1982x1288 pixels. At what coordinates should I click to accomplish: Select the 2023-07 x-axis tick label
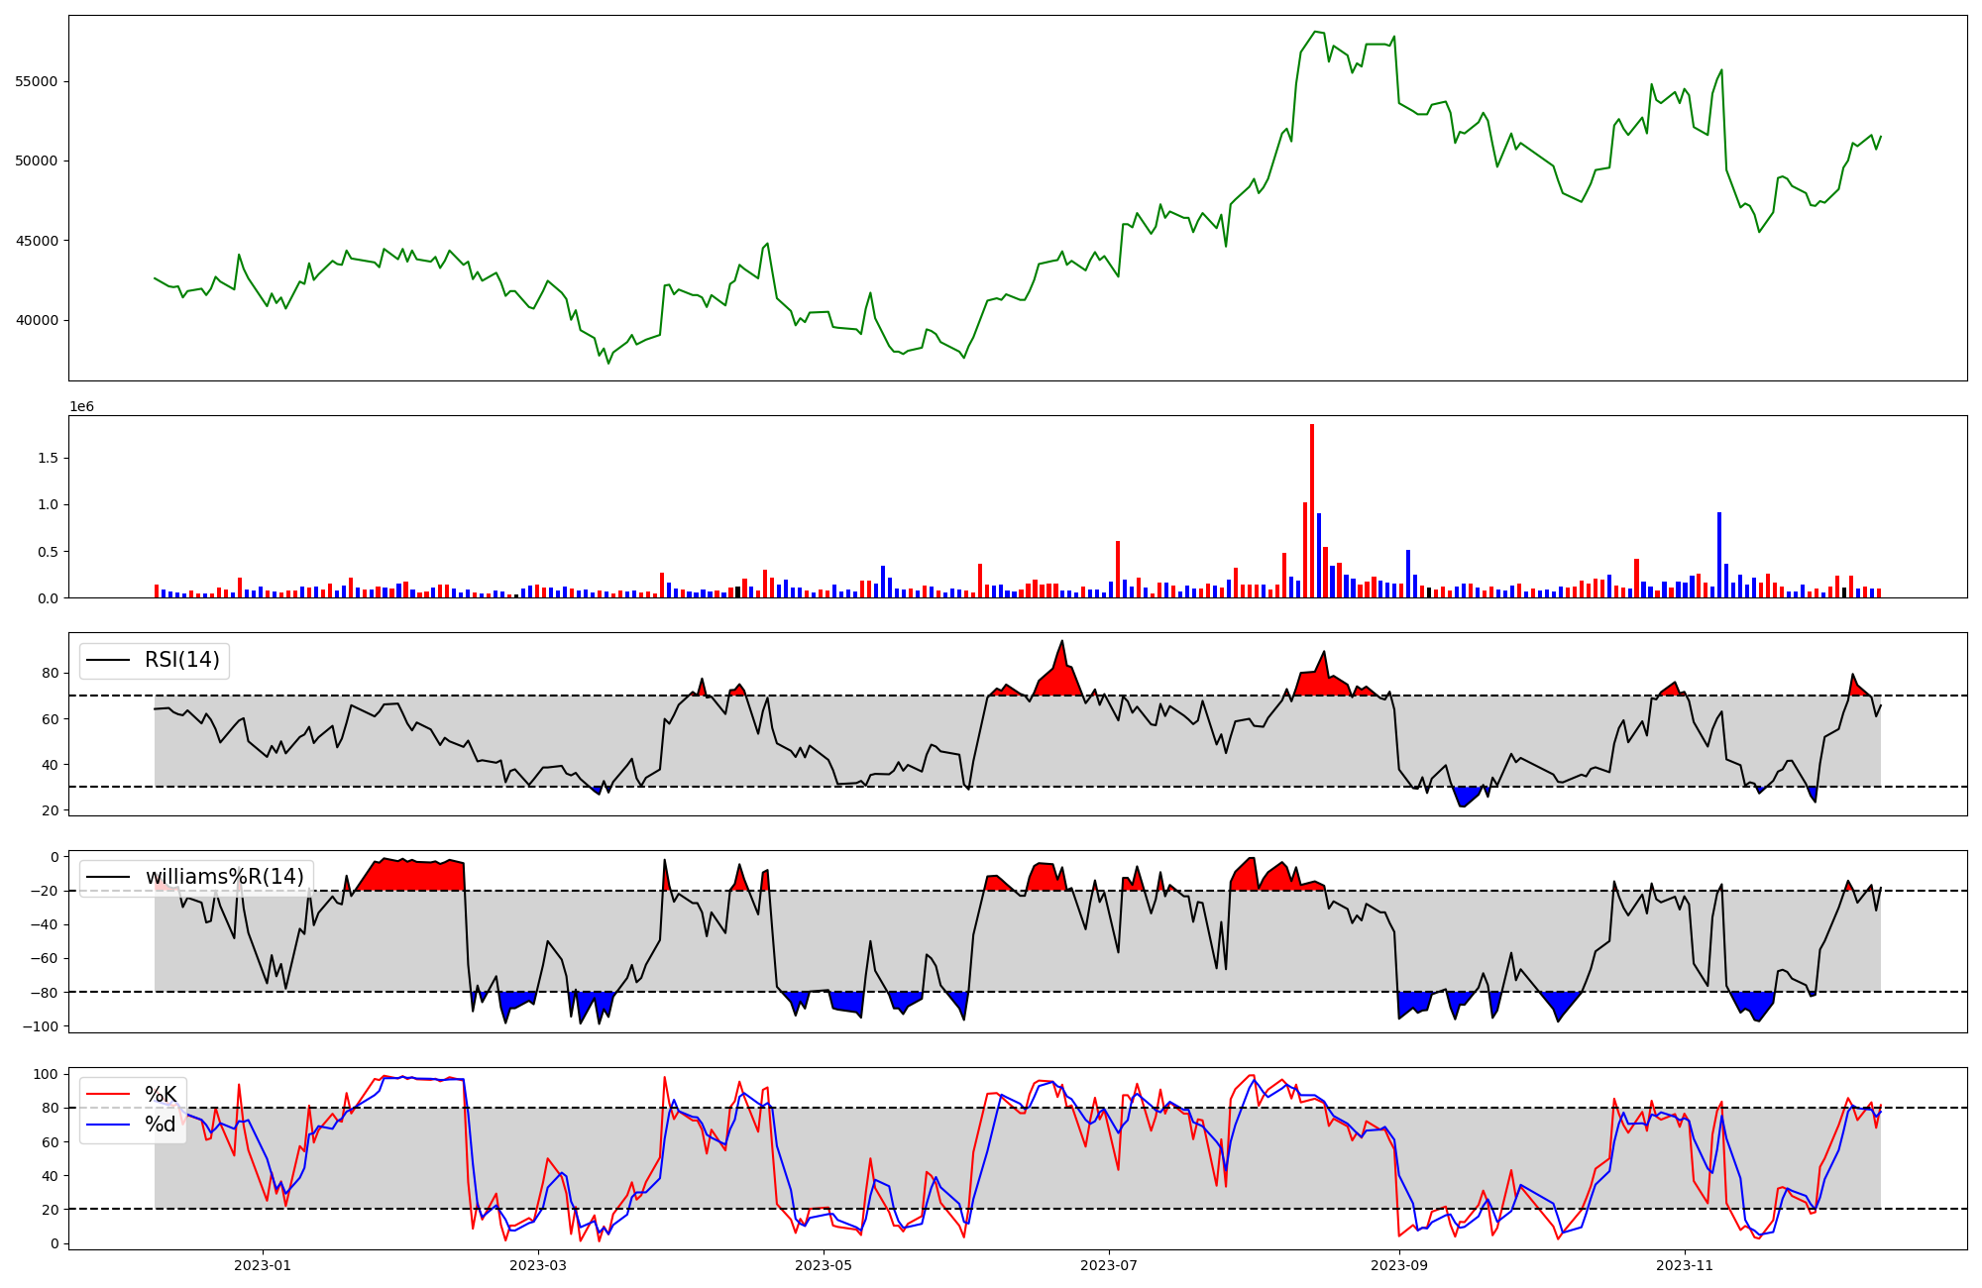coord(1108,1265)
